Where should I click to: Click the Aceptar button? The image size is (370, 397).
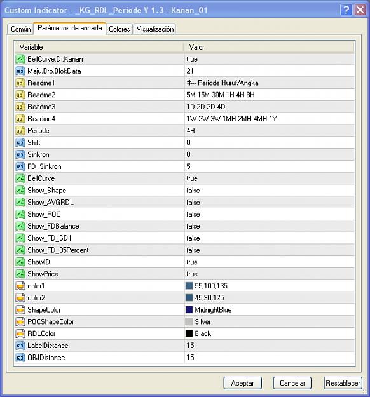point(242,383)
